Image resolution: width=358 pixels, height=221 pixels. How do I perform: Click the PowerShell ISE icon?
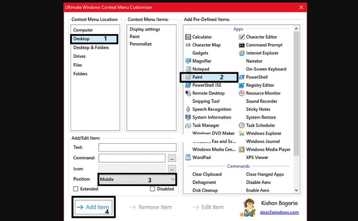coord(188,85)
